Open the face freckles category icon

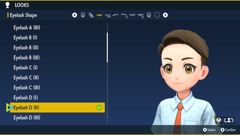[x=157, y=15]
